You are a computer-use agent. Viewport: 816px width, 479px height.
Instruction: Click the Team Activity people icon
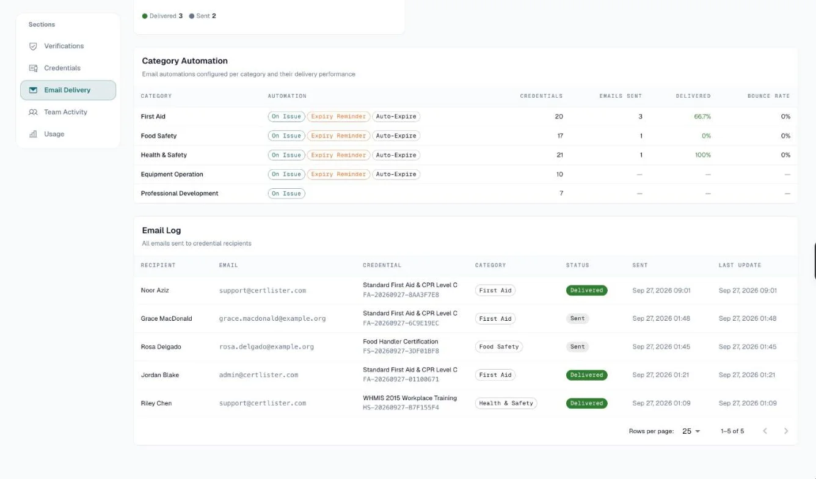(x=34, y=112)
